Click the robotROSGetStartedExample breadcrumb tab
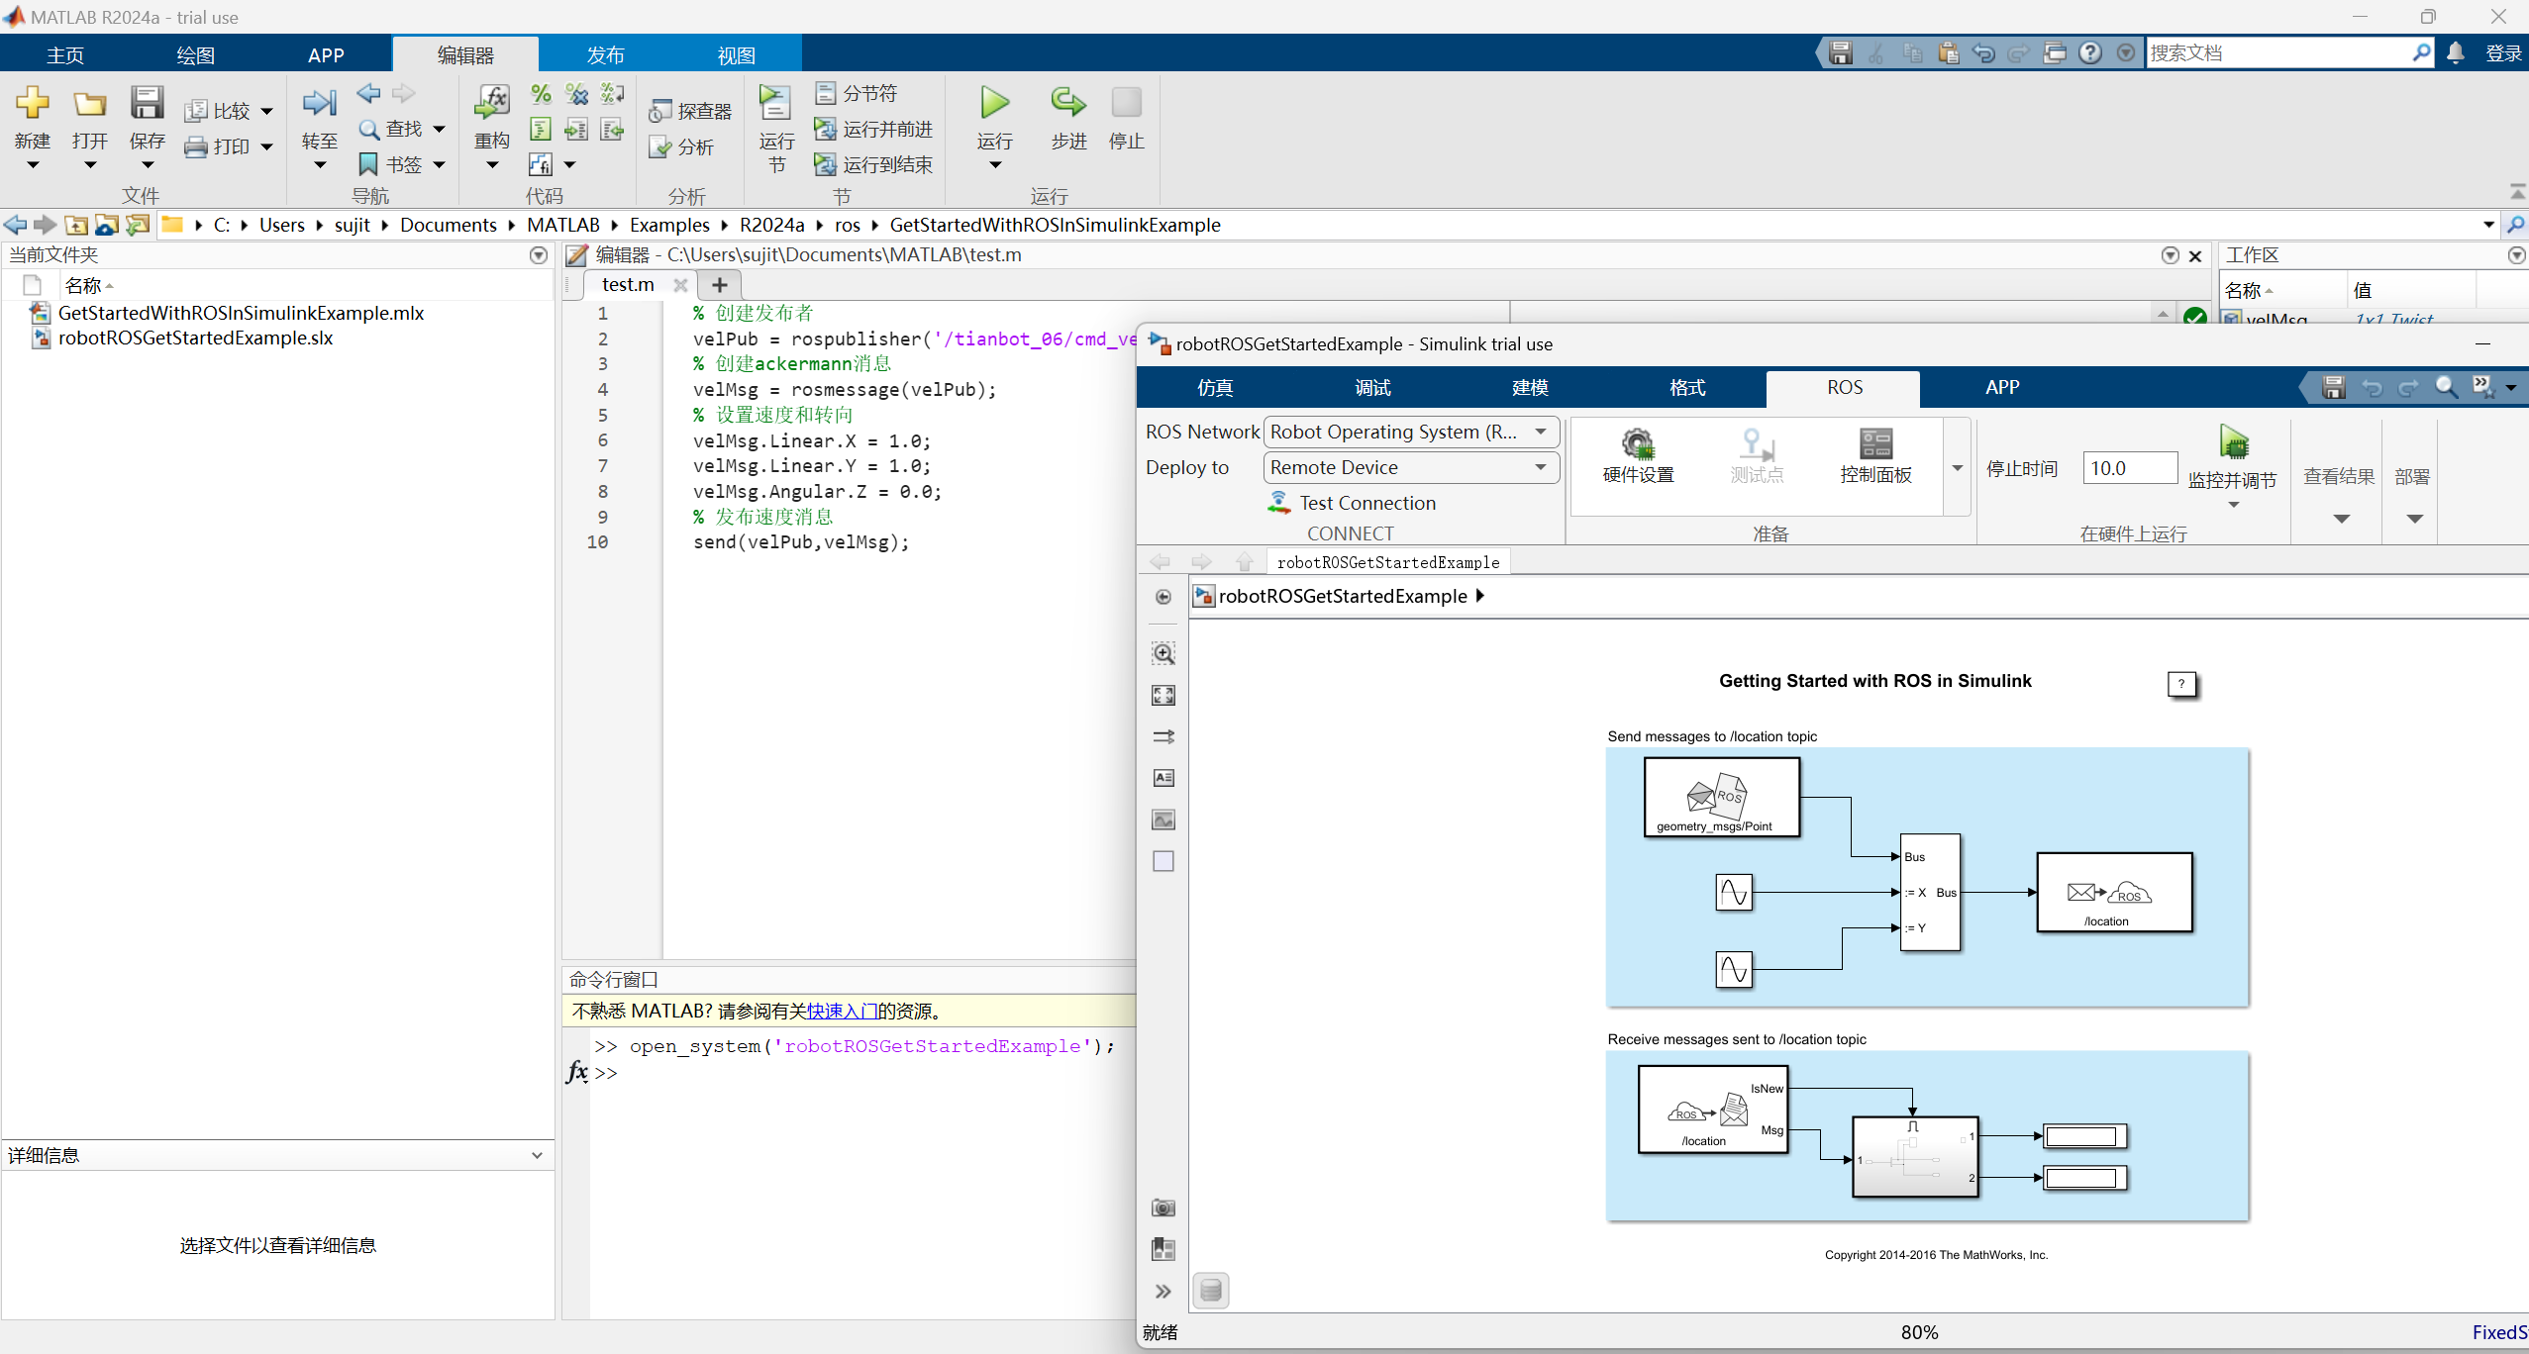2529x1354 pixels. tap(1388, 562)
